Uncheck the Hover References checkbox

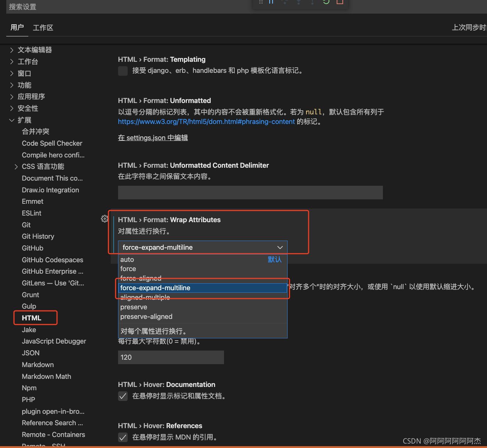(123, 437)
